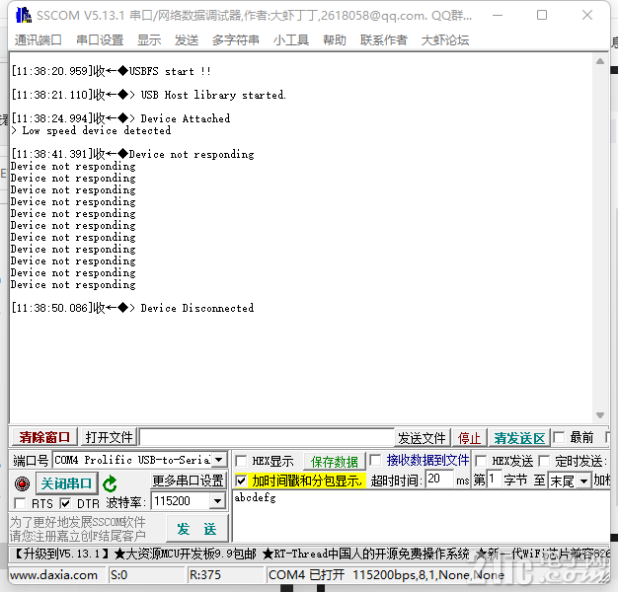The height and width of the screenshot is (592, 618).
Task: Click the R:375 received counter
Action: click(205, 575)
